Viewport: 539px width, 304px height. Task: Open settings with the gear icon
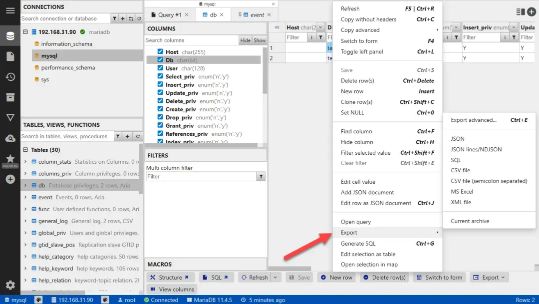pos(10,285)
